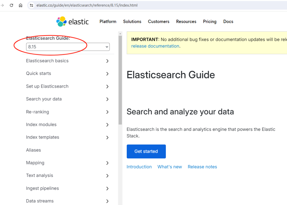The height and width of the screenshot is (205, 287).
Task: Click the sidebar scroll up arrow
Action: coord(120,34)
